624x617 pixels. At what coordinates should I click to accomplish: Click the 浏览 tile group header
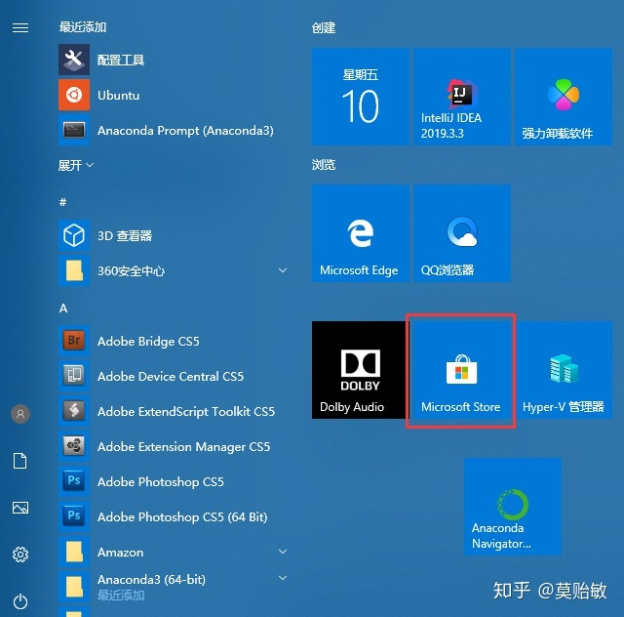tap(323, 165)
